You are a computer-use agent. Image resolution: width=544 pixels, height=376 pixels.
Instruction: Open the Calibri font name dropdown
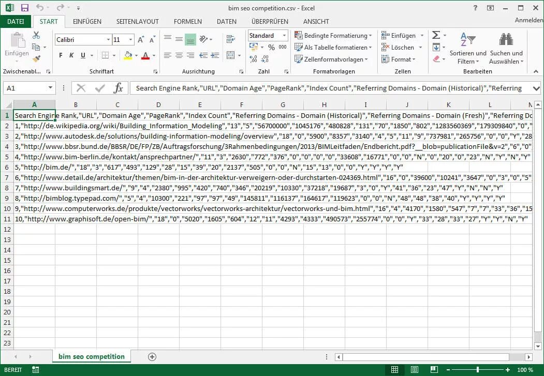tap(108, 39)
